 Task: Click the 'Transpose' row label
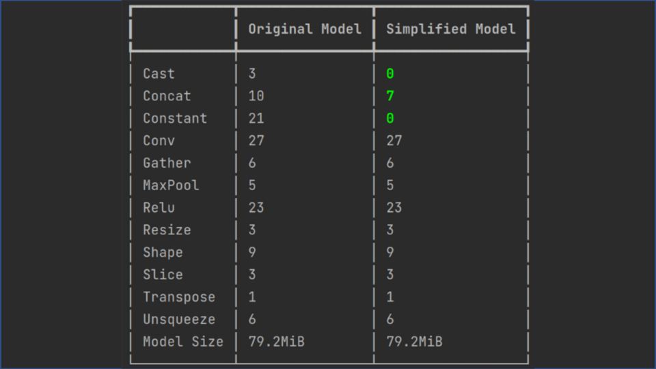click(179, 297)
